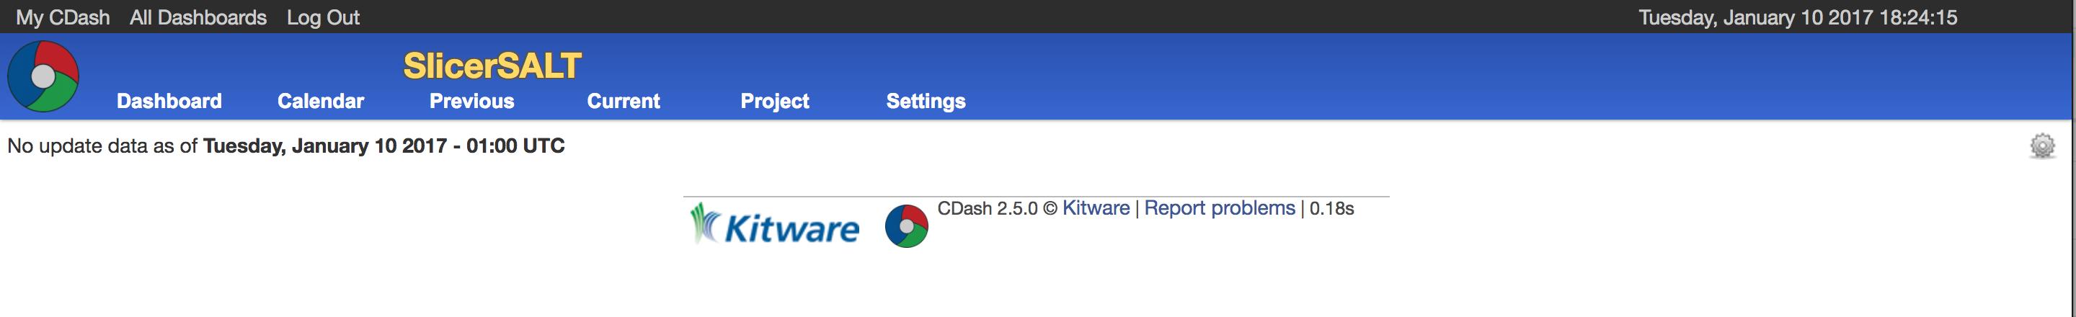
Task: Go to All Dashboards
Action: [198, 18]
